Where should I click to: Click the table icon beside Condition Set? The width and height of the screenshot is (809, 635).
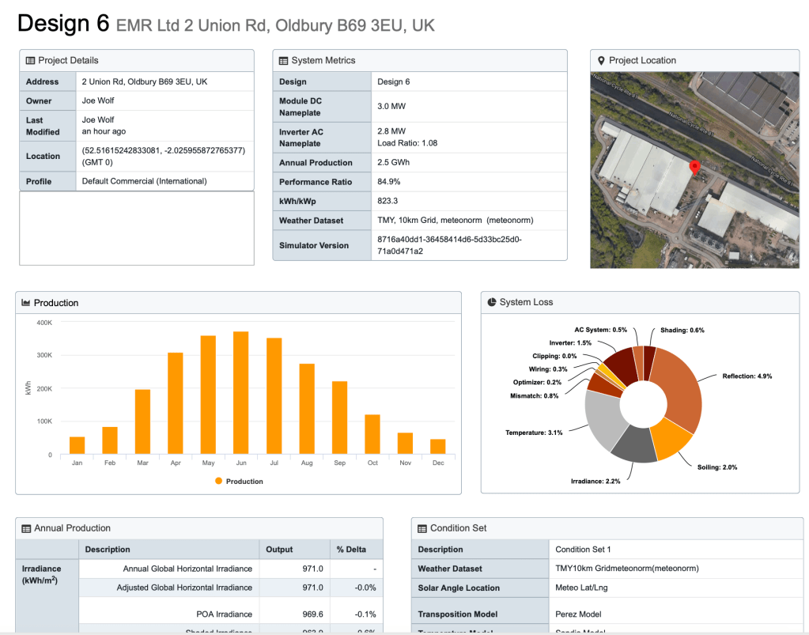(x=422, y=528)
